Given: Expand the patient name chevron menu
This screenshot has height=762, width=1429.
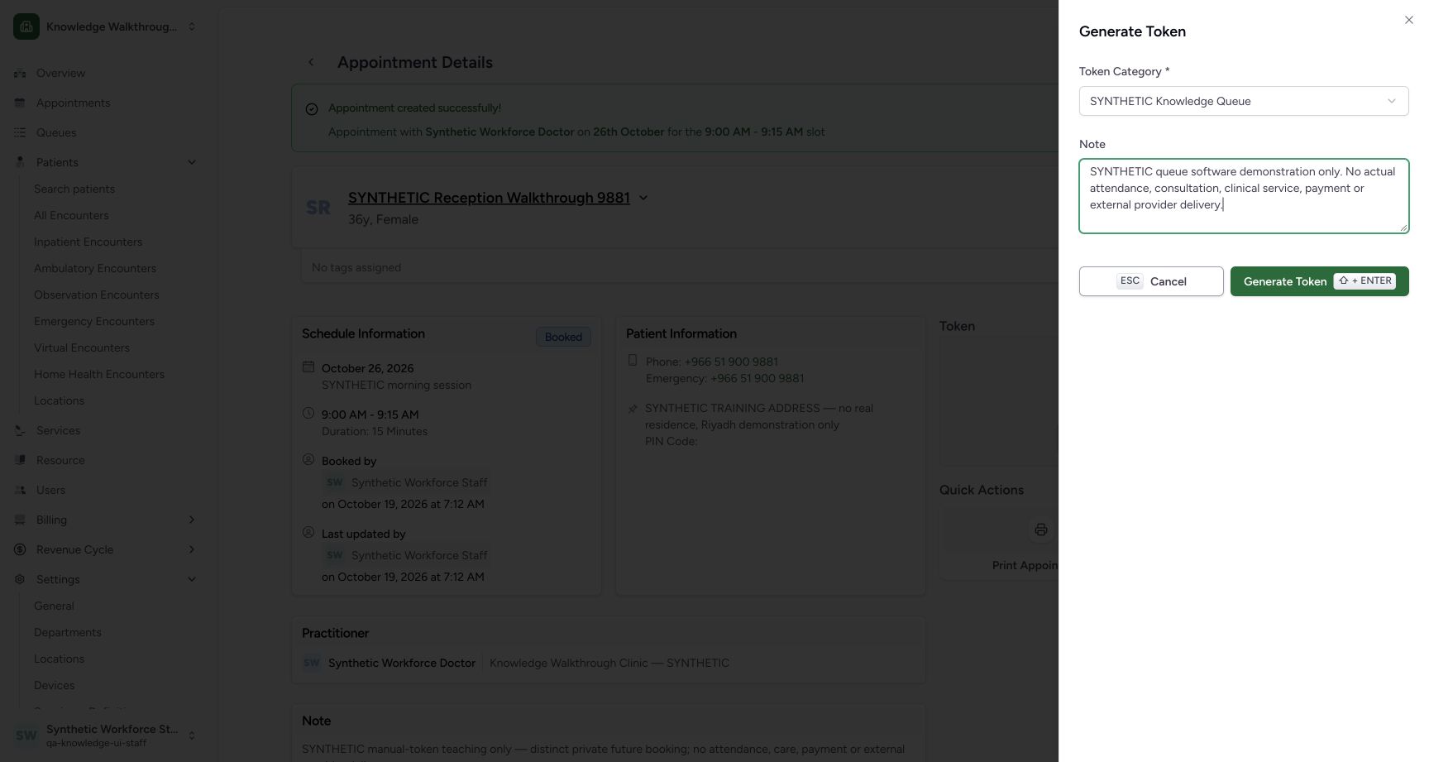Looking at the screenshot, I should tap(643, 198).
